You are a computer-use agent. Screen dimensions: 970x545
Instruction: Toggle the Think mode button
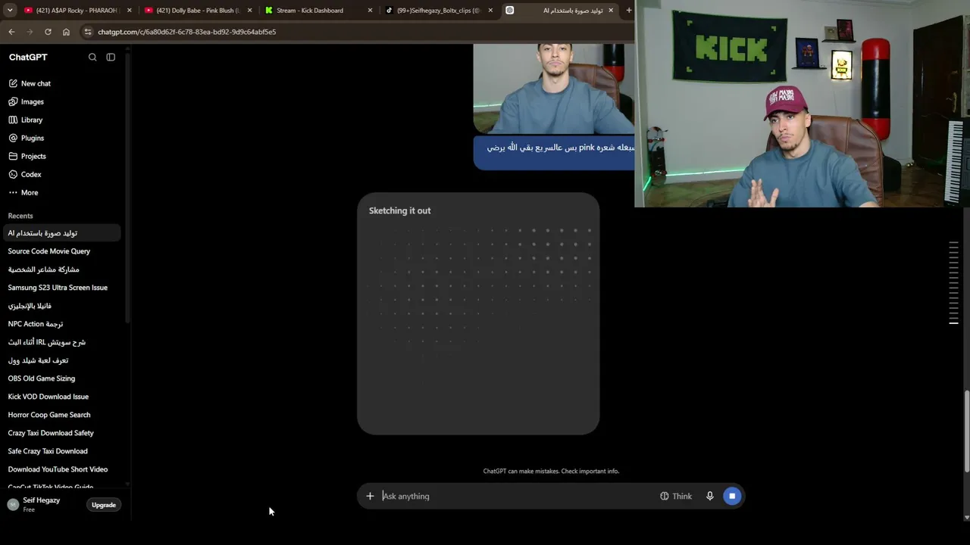pyautogui.click(x=676, y=497)
